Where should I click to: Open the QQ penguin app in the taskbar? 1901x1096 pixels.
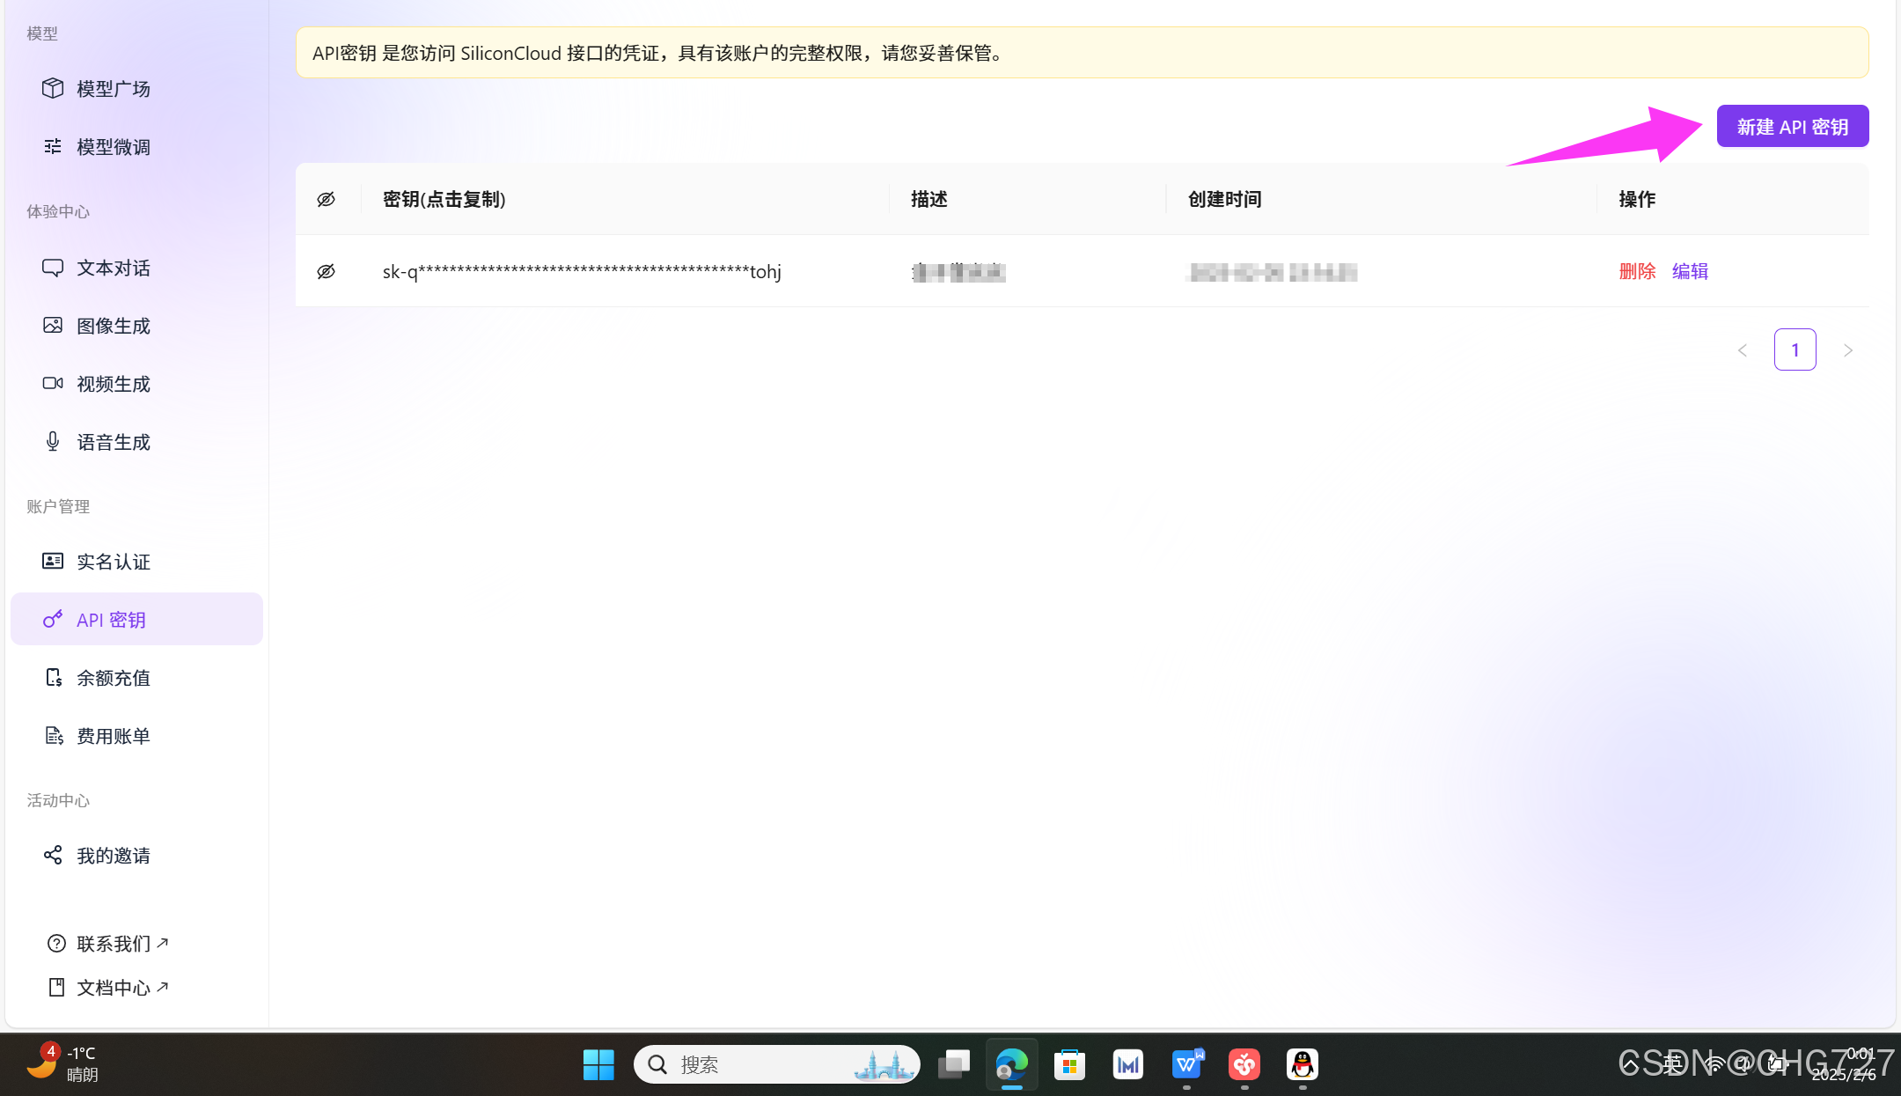[x=1302, y=1065]
